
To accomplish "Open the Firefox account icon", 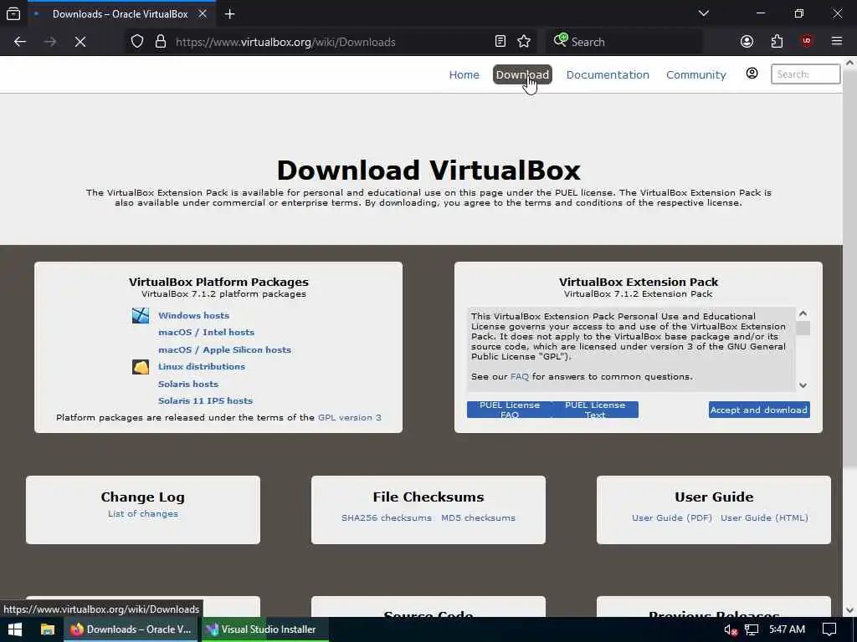I will (747, 42).
